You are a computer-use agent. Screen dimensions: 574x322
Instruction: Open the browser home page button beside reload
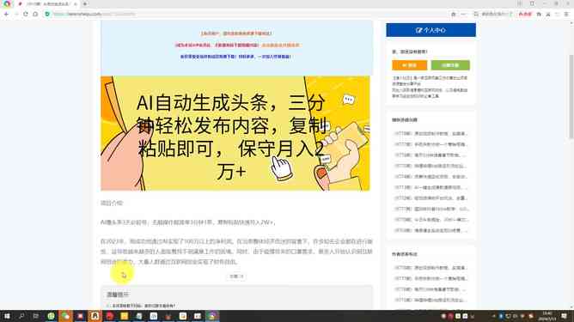[x=35, y=14]
